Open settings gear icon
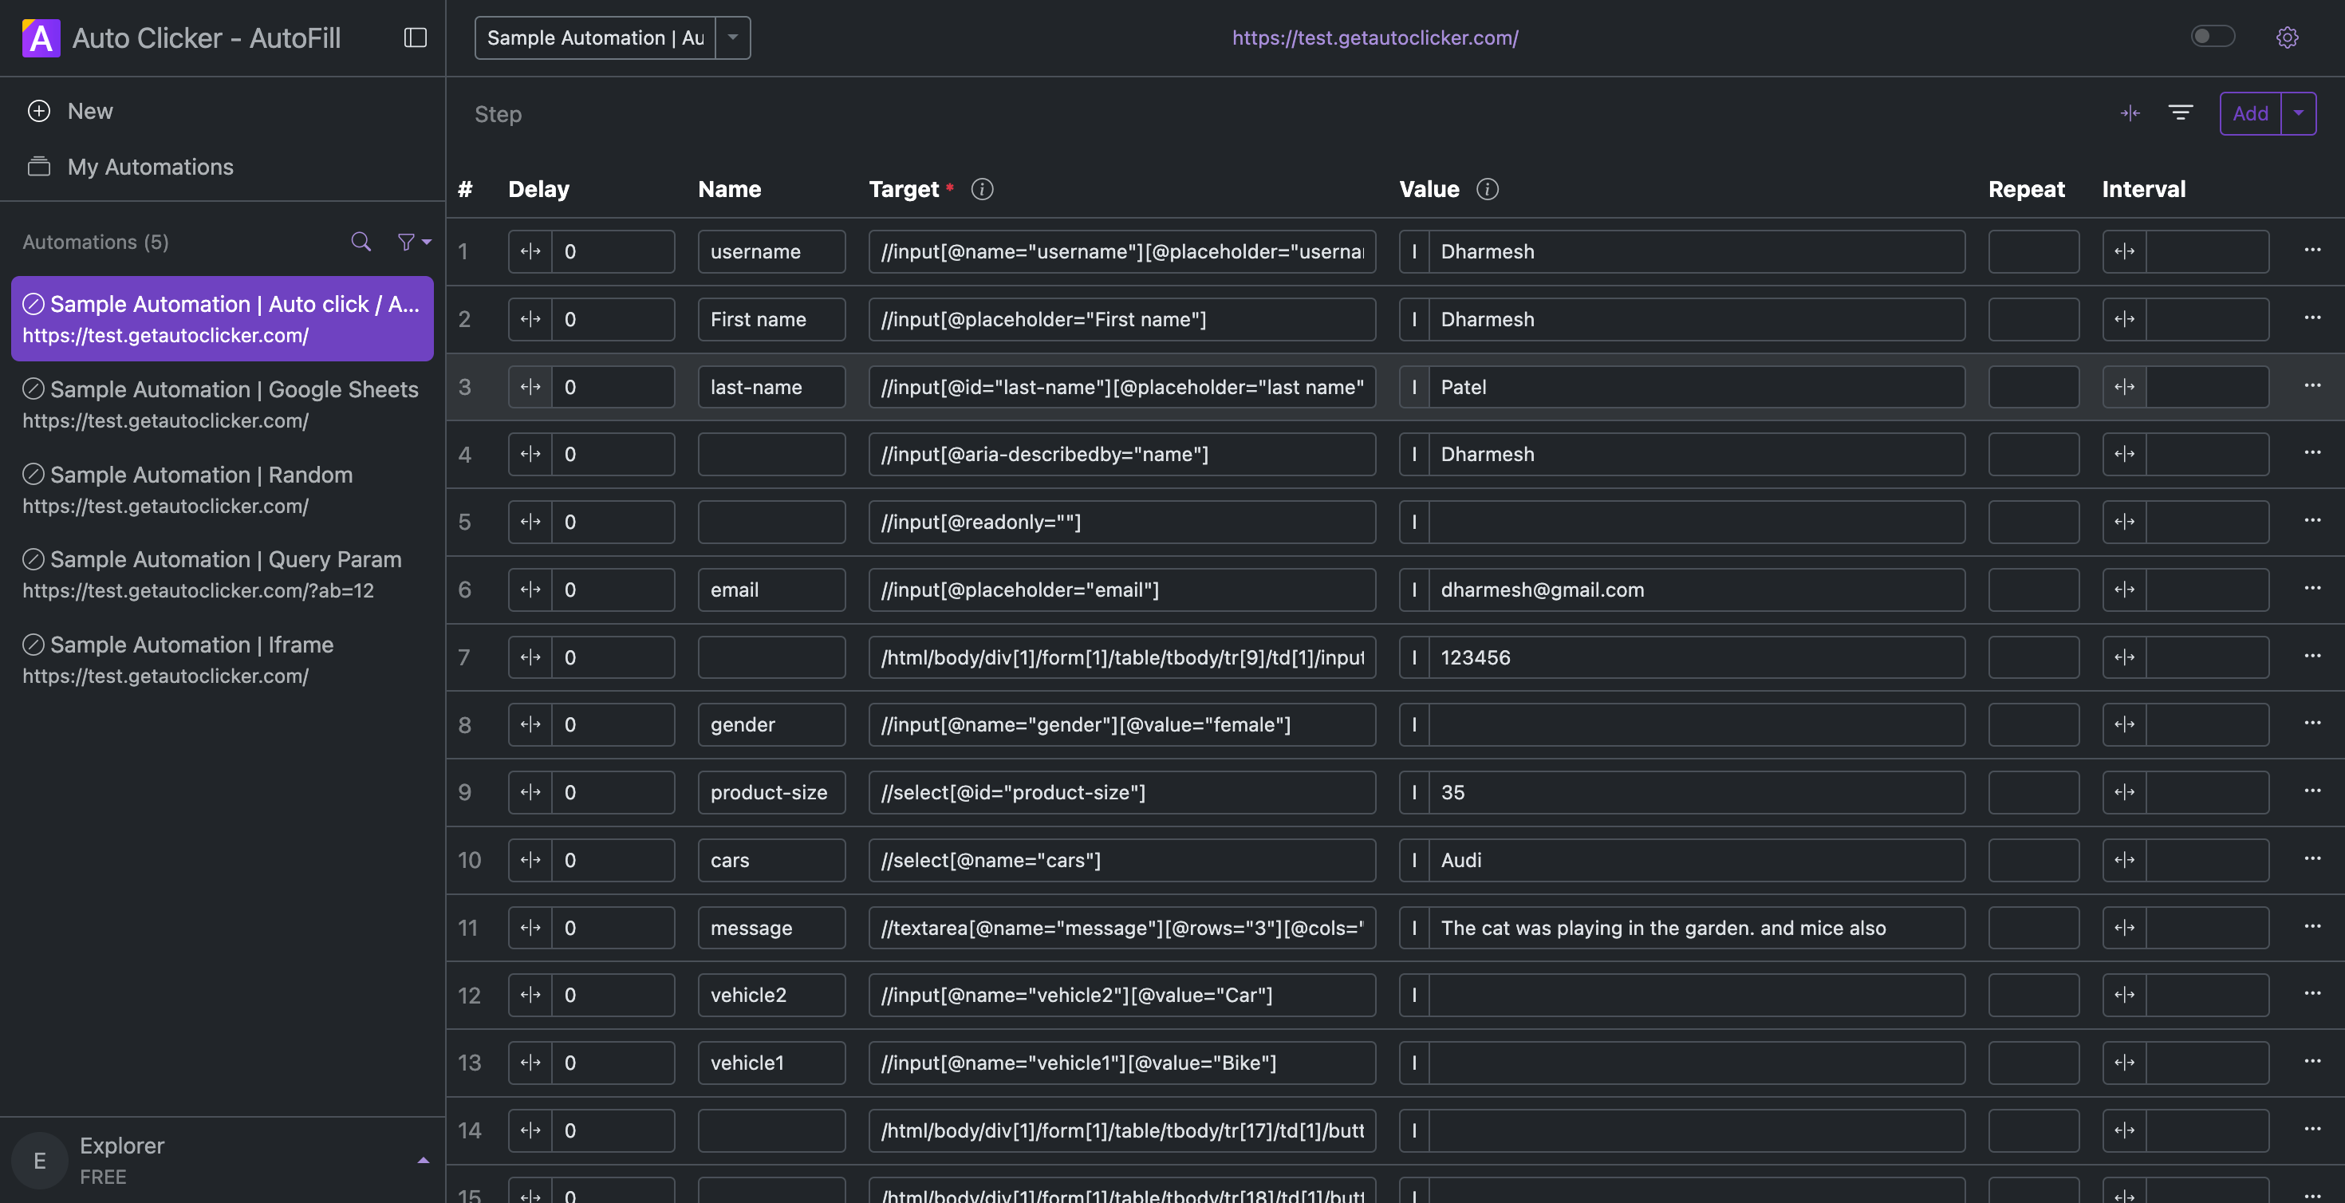Viewport: 2345px width, 1203px height. point(2287,37)
